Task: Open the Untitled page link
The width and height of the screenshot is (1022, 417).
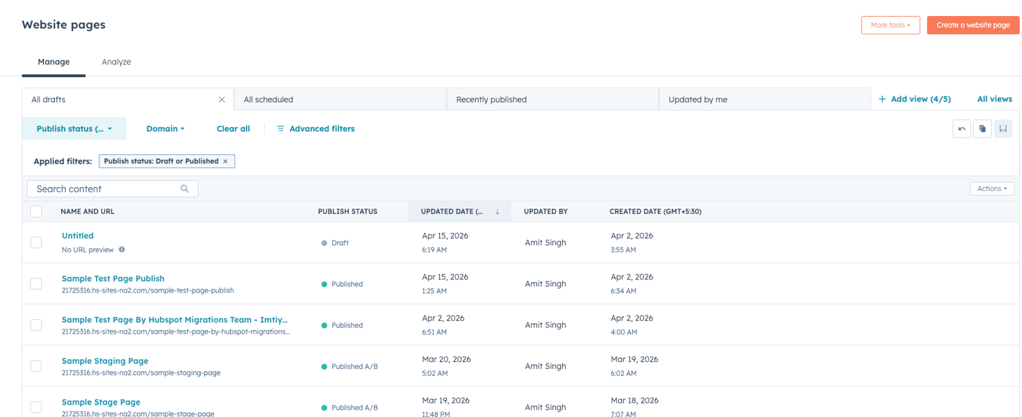Action: (78, 236)
